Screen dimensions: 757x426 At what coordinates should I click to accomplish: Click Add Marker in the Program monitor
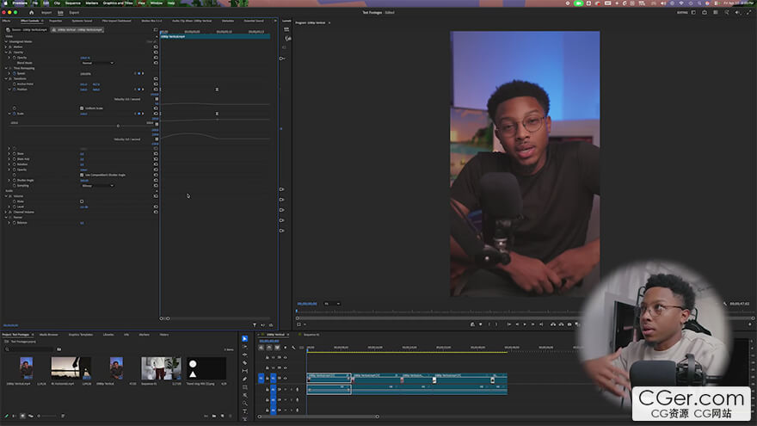click(x=480, y=324)
